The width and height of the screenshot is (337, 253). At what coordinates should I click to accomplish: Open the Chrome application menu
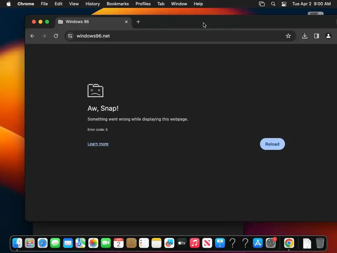[26, 4]
